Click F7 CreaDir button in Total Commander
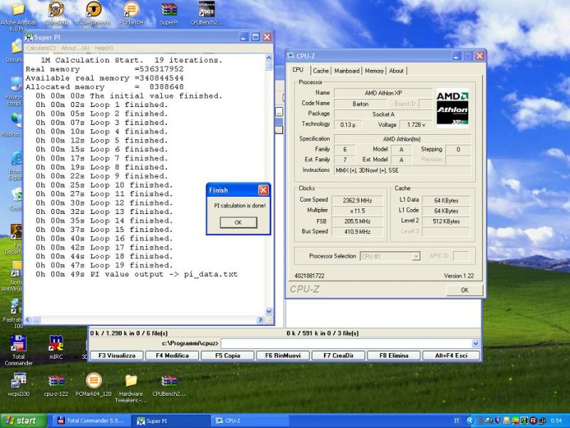Viewport: 570px width, 428px height. [338, 355]
